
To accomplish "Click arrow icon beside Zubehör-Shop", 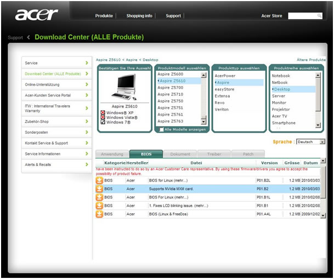I will pyautogui.click(x=87, y=121).
